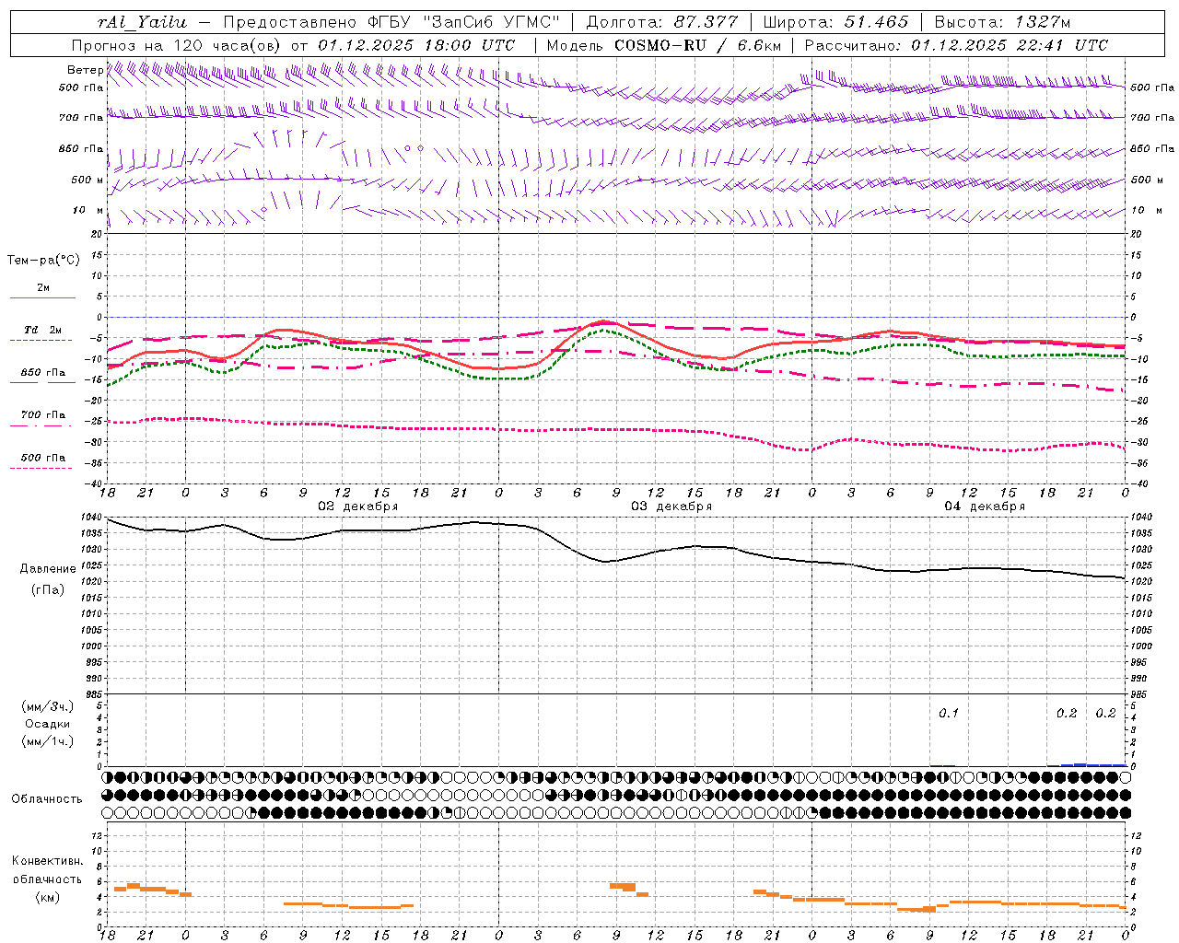Click the computed time Рассчитано: 01.12.2025 22:41 UTC
This screenshot has width=1179, height=943.
[x=956, y=45]
